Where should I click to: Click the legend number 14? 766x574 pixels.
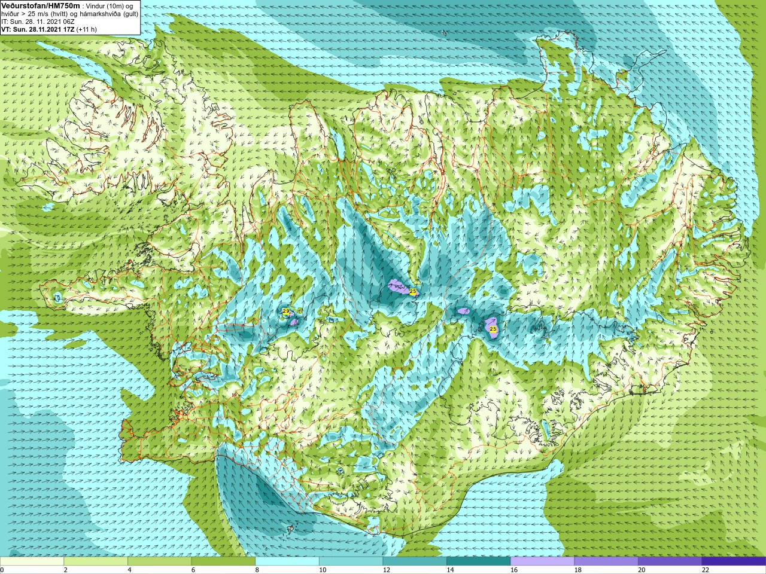pyautogui.click(x=450, y=570)
